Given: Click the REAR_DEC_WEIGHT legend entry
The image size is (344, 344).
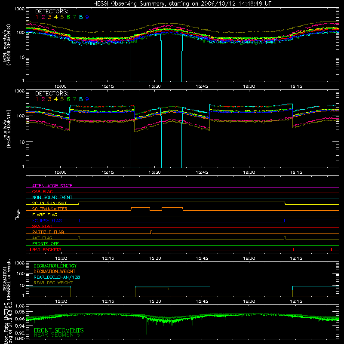Looking at the screenshot, I should point(53,283).
